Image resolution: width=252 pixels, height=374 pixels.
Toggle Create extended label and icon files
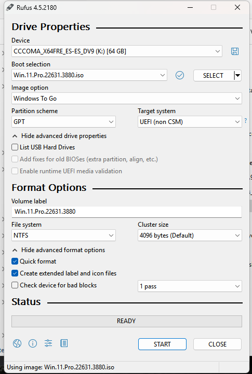[x=15, y=273]
